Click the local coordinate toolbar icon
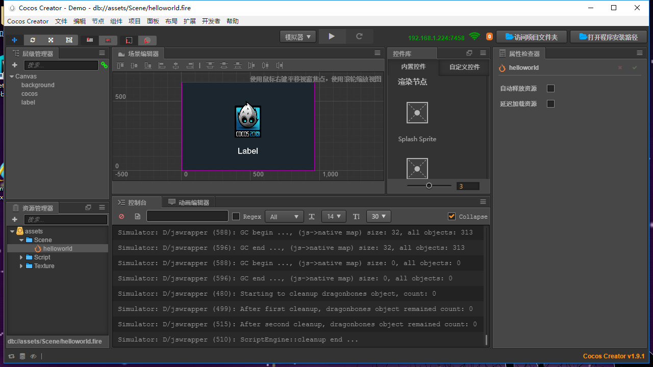 click(x=129, y=40)
